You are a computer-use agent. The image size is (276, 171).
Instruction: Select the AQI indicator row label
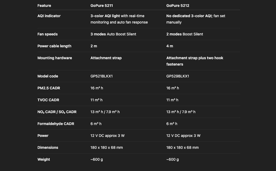click(49, 16)
